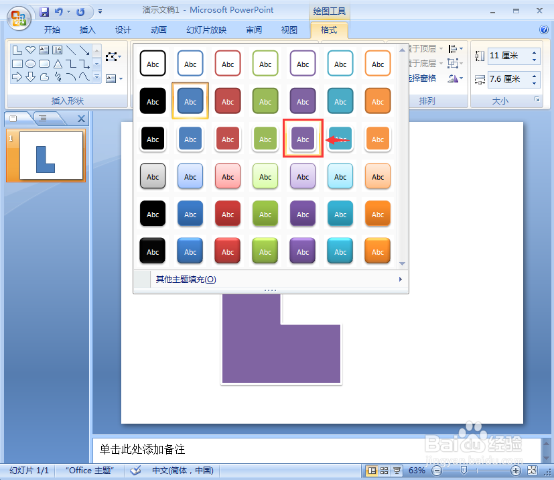
Task: Switch to the 设计 tab
Action: click(x=123, y=30)
